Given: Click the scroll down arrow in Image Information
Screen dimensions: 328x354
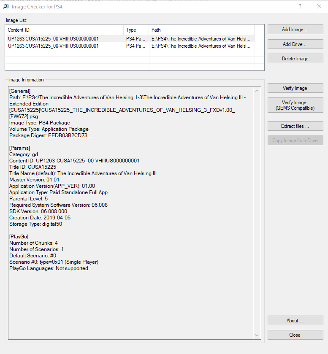Looking at the screenshot, I should (257, 335).
